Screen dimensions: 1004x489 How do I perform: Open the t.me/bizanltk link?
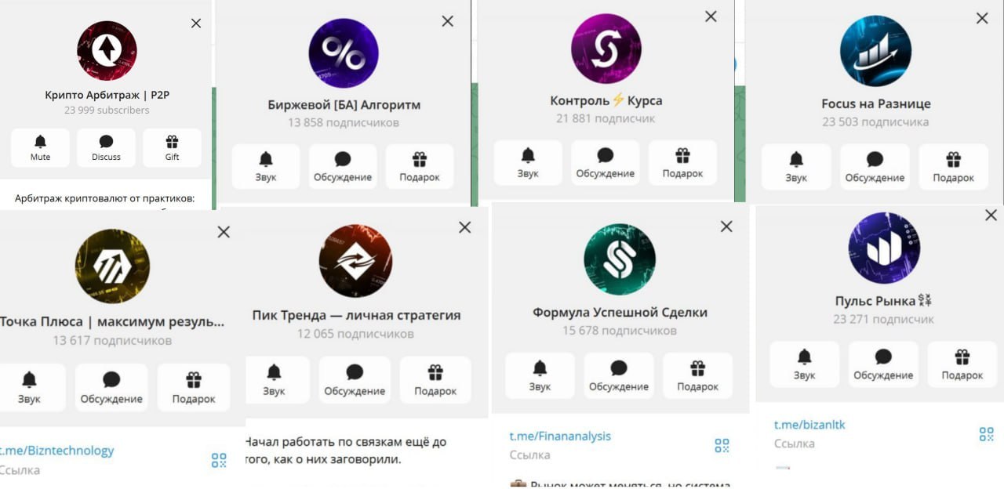[x=809, y=425]
